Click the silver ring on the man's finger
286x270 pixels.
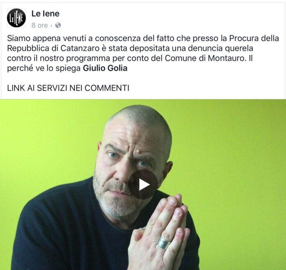pos(164,243)
